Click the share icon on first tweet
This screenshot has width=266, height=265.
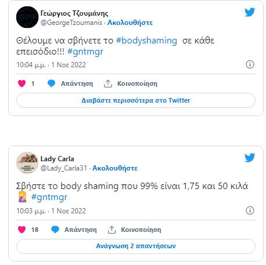click(108, 84)
